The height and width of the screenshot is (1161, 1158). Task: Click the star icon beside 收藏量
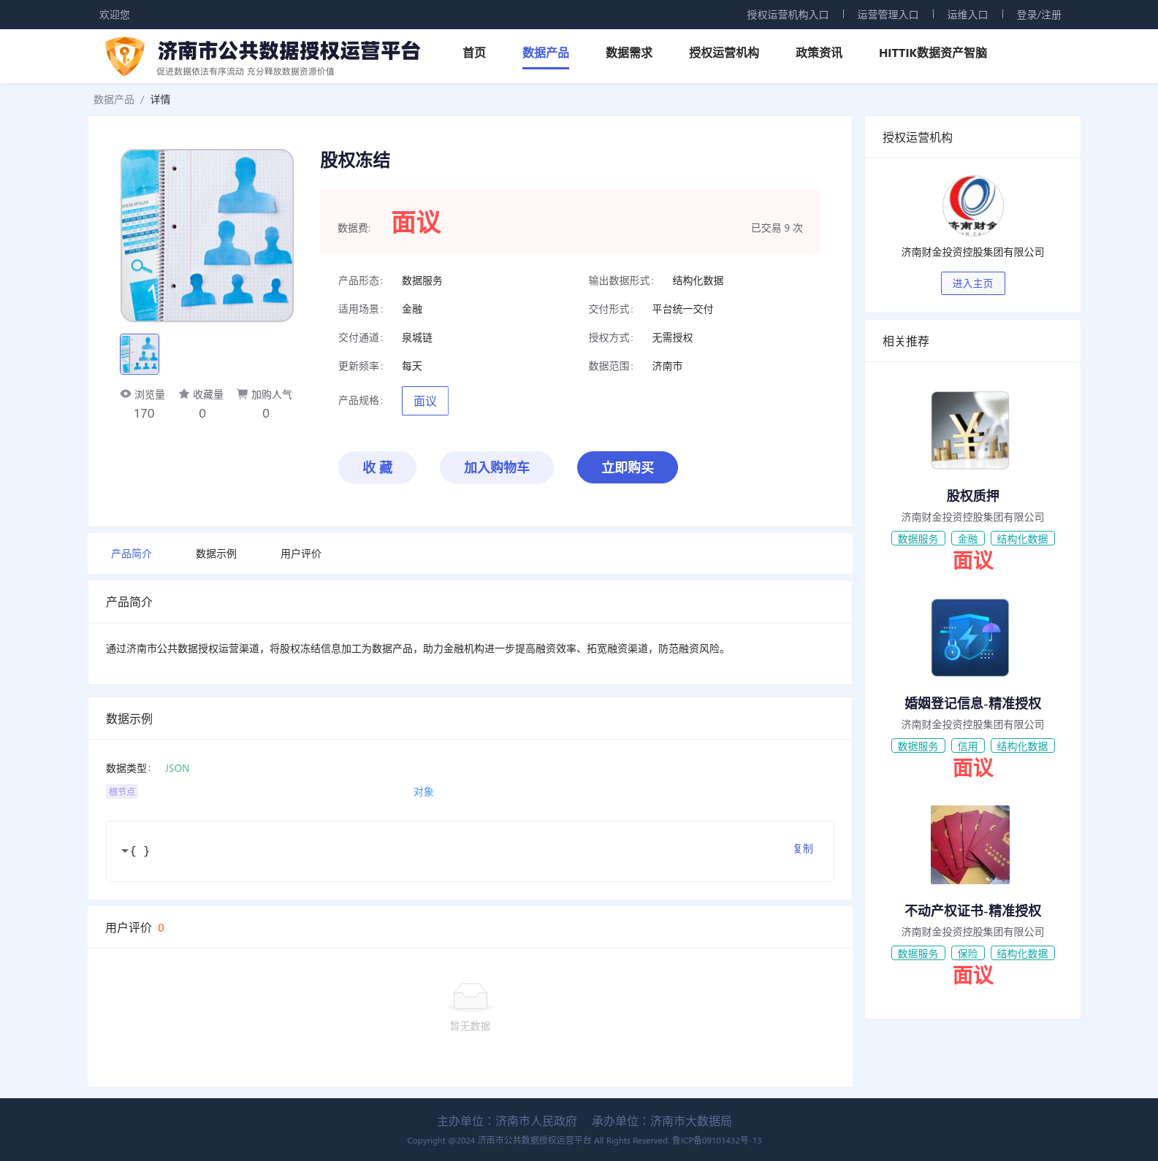pyautogui.click(x=184, y=394)
